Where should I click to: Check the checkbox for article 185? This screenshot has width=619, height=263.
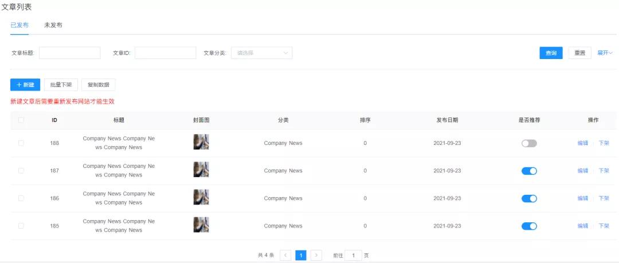point(21,226)
